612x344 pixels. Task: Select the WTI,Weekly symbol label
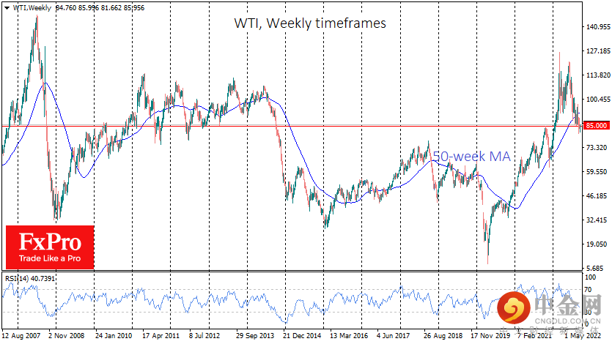point(32,8)
